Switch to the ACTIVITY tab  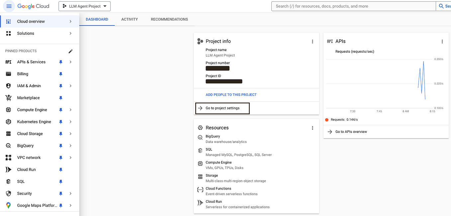130,19
